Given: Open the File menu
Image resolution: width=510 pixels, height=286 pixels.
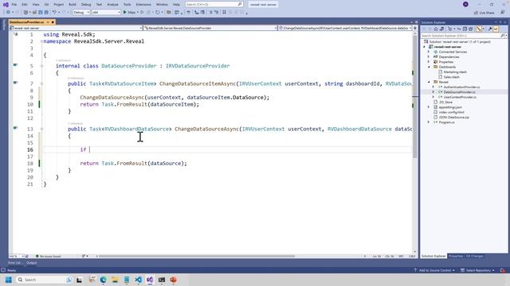Looking at the screenshot, I should (14, 5).
